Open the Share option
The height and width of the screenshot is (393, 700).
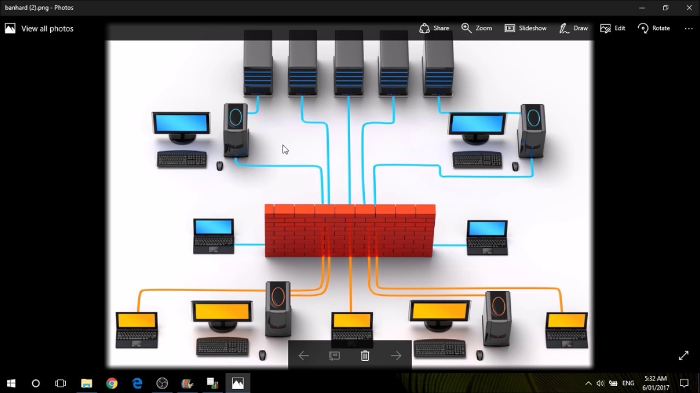click(x=434, y=28)
